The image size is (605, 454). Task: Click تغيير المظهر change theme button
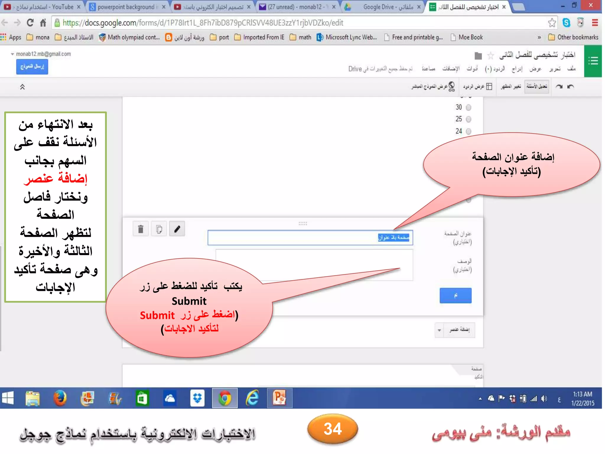[x=511, y=86]
